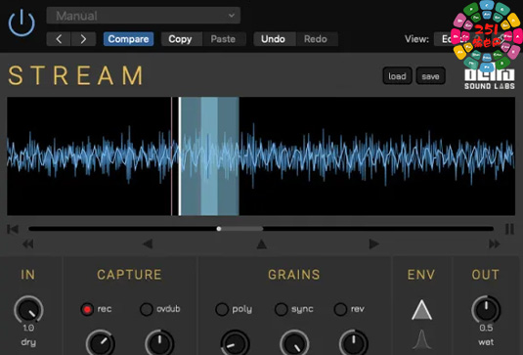This screenshot has height=355, width=523.
Task: Toggle the plugin power bypass icon
Action: 22,22
